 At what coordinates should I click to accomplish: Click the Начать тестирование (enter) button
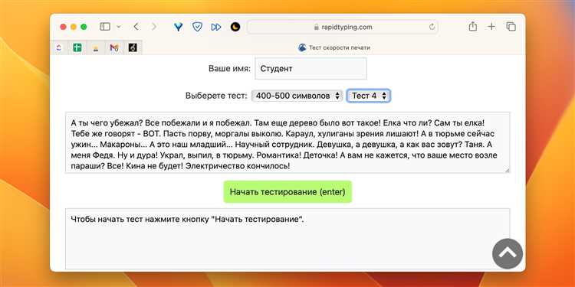pos(287,192)
